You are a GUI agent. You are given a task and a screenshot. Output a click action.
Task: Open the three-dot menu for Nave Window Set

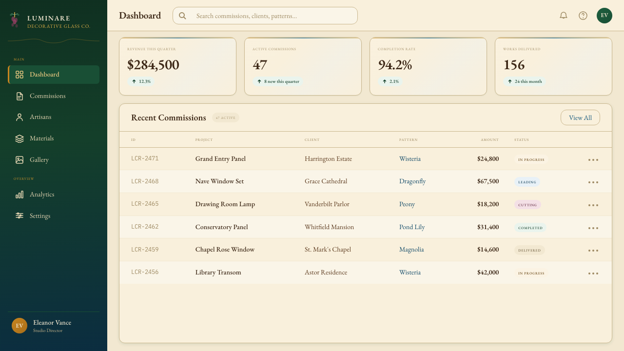593,182
